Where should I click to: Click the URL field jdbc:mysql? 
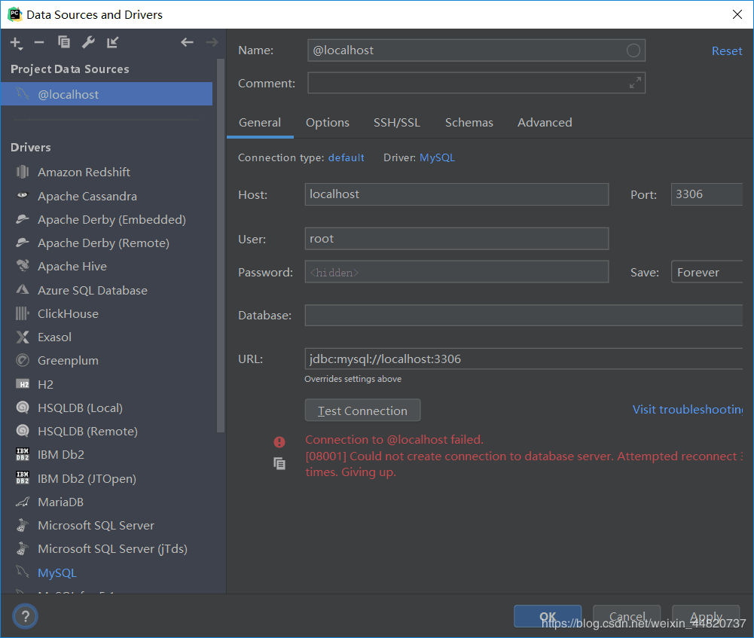pos(524,359)
